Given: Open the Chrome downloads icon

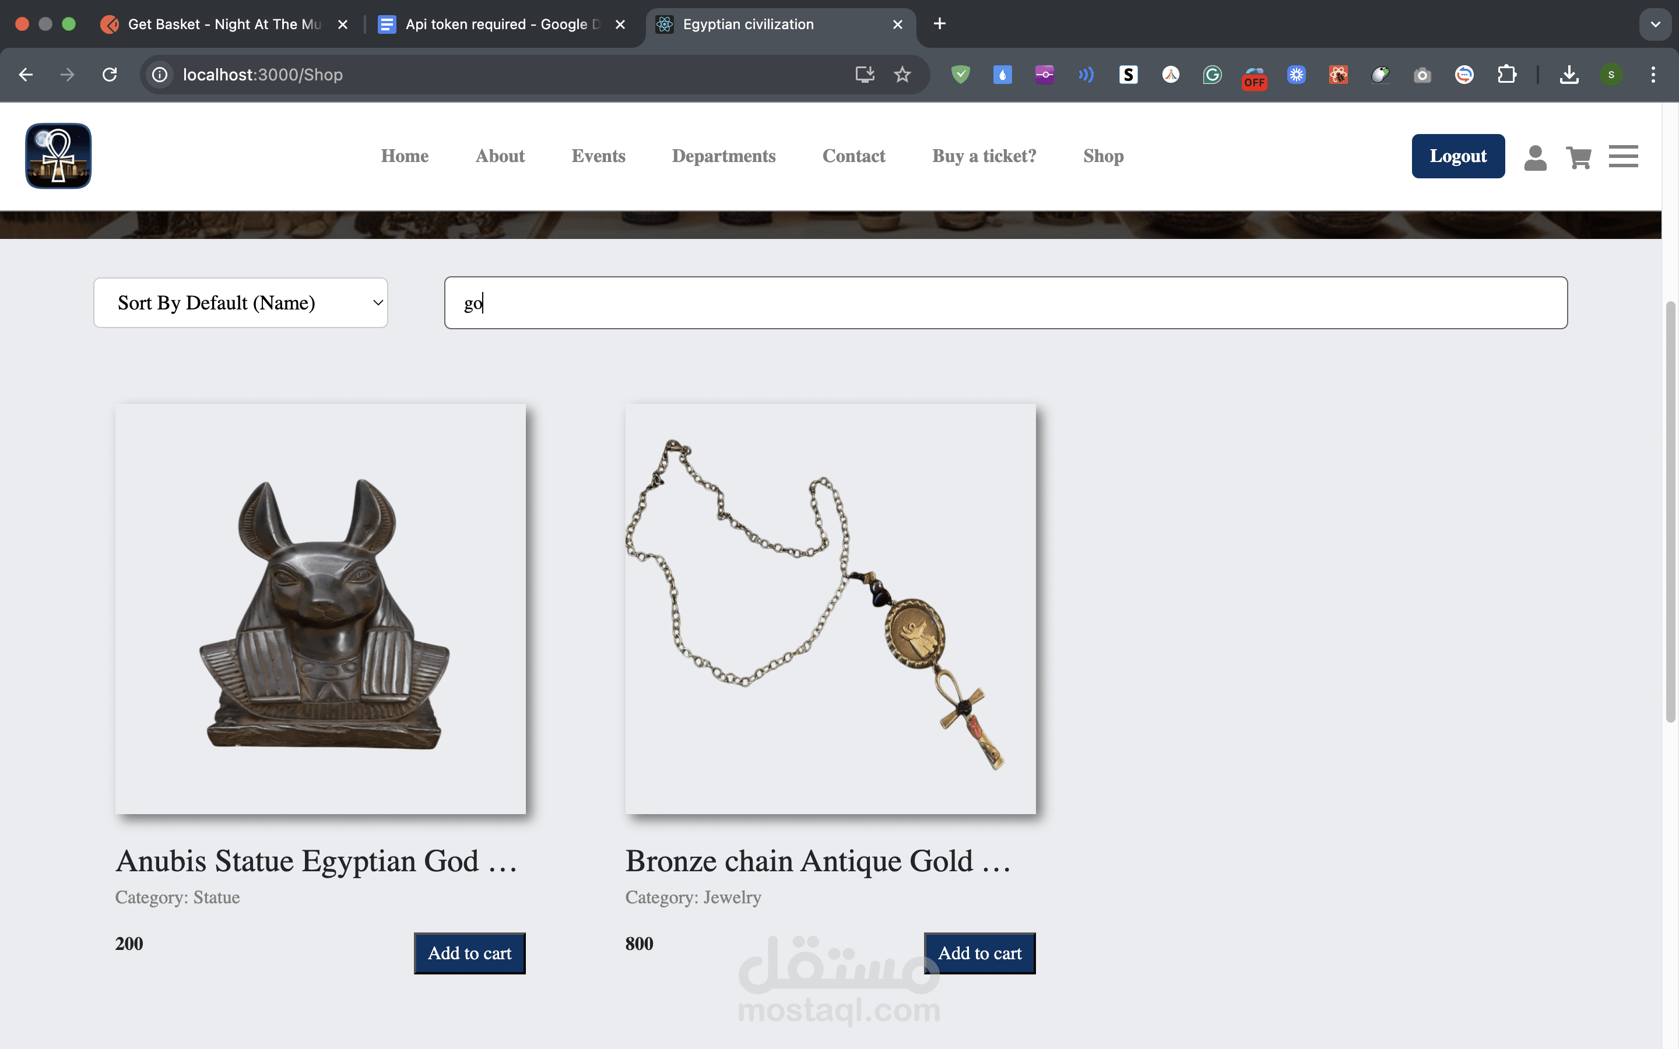Looking at the screenshot, I should click(x=1569, y=74).
